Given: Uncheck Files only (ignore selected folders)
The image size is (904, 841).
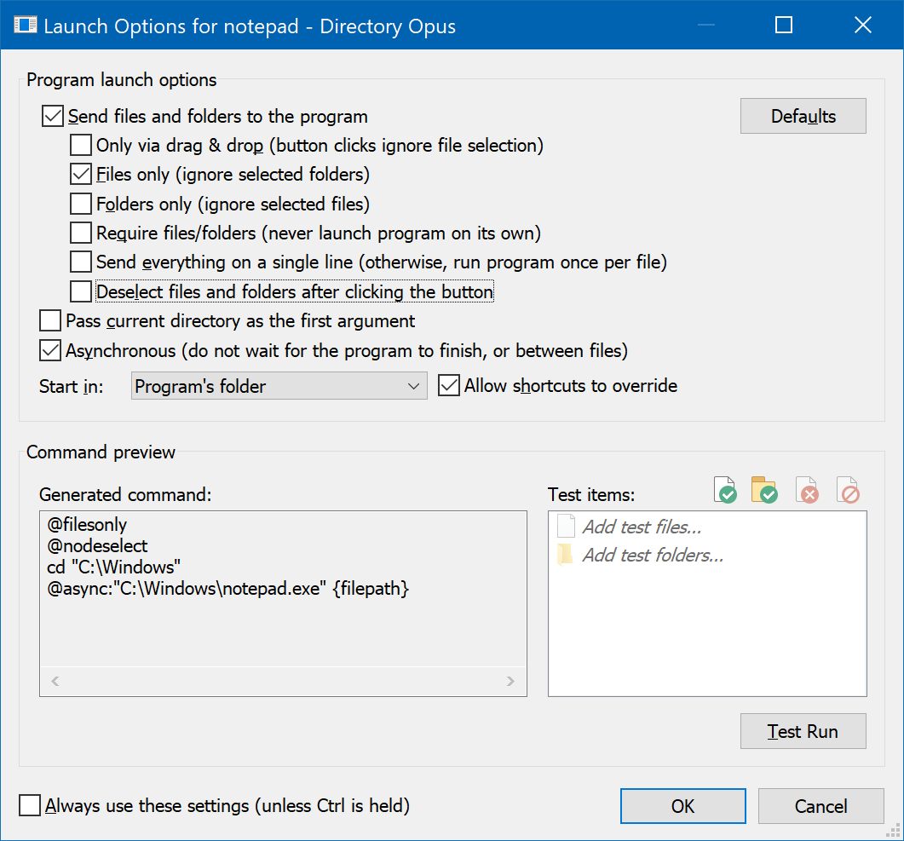Looking at the screenshot, I should click(x=81, y=174).
